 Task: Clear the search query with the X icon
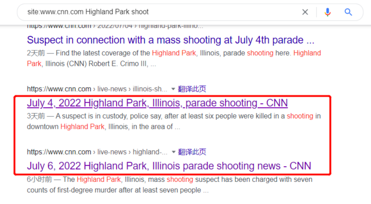305,12
